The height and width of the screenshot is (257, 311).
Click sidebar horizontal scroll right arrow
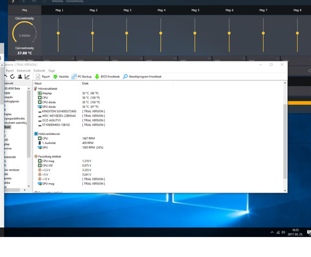click(x=25, y=190)
